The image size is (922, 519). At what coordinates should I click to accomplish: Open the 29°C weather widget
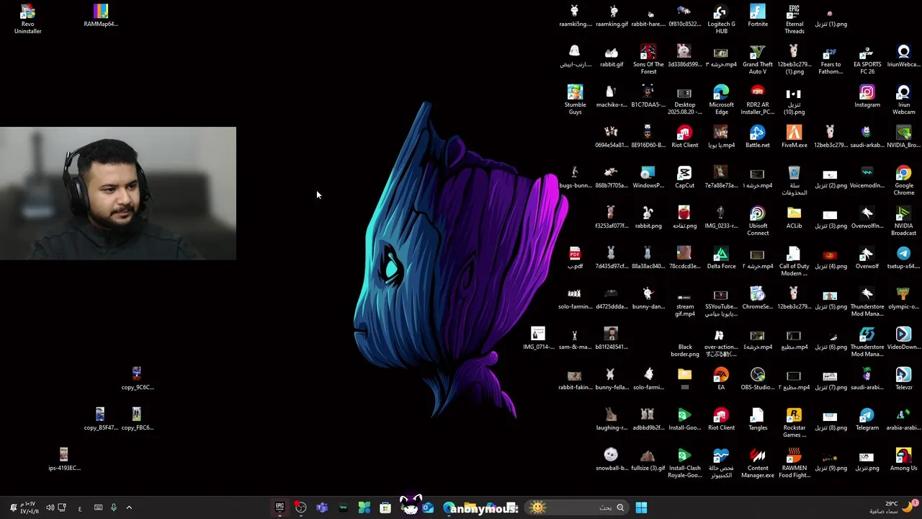[895, 507]
